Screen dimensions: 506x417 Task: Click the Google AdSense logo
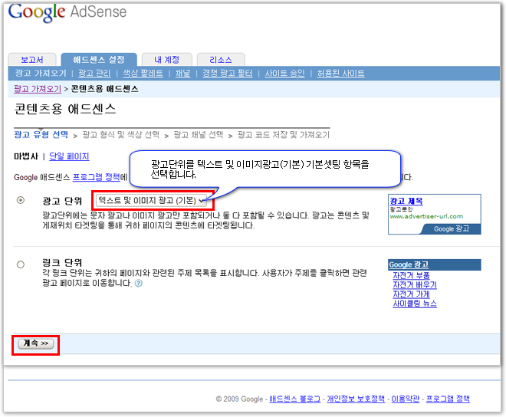coord(67,12)
